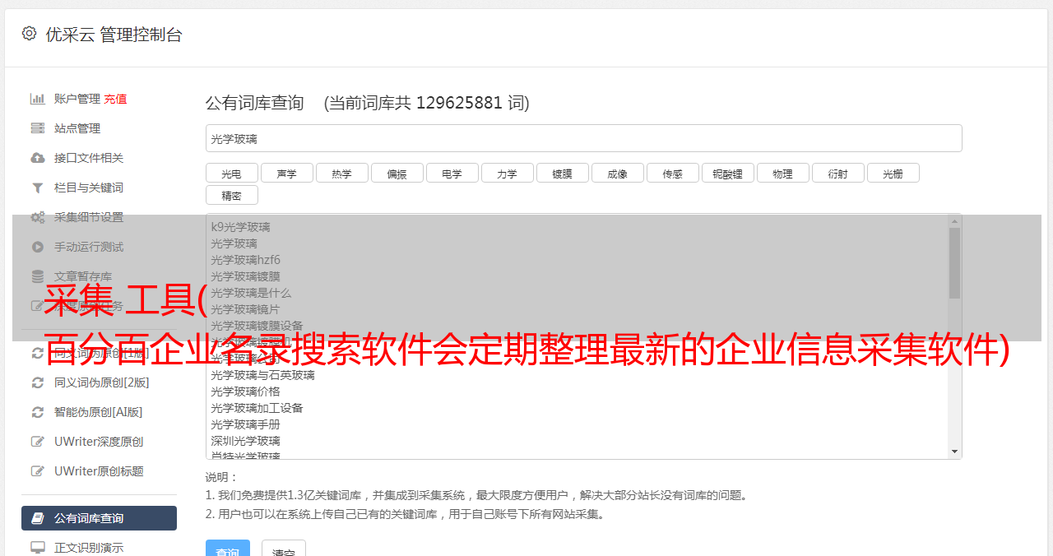Viewport: 1053px width, 556px height.
Task: Click the gear icon beside 优采云 管理控制台
Action: (x=30, y=34)
